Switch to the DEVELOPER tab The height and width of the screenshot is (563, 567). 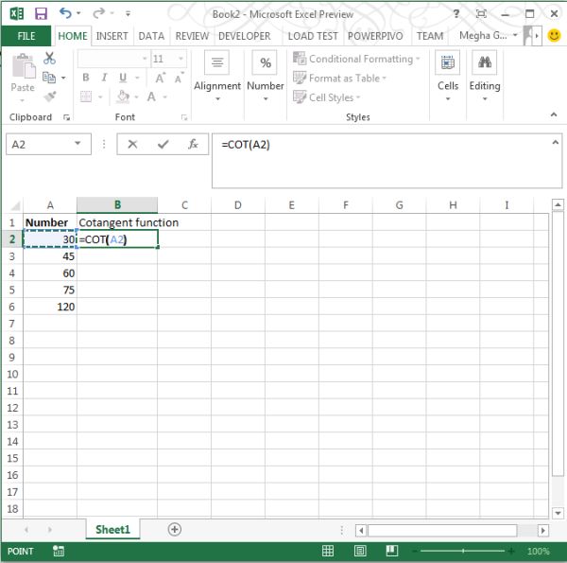point(245,36)
